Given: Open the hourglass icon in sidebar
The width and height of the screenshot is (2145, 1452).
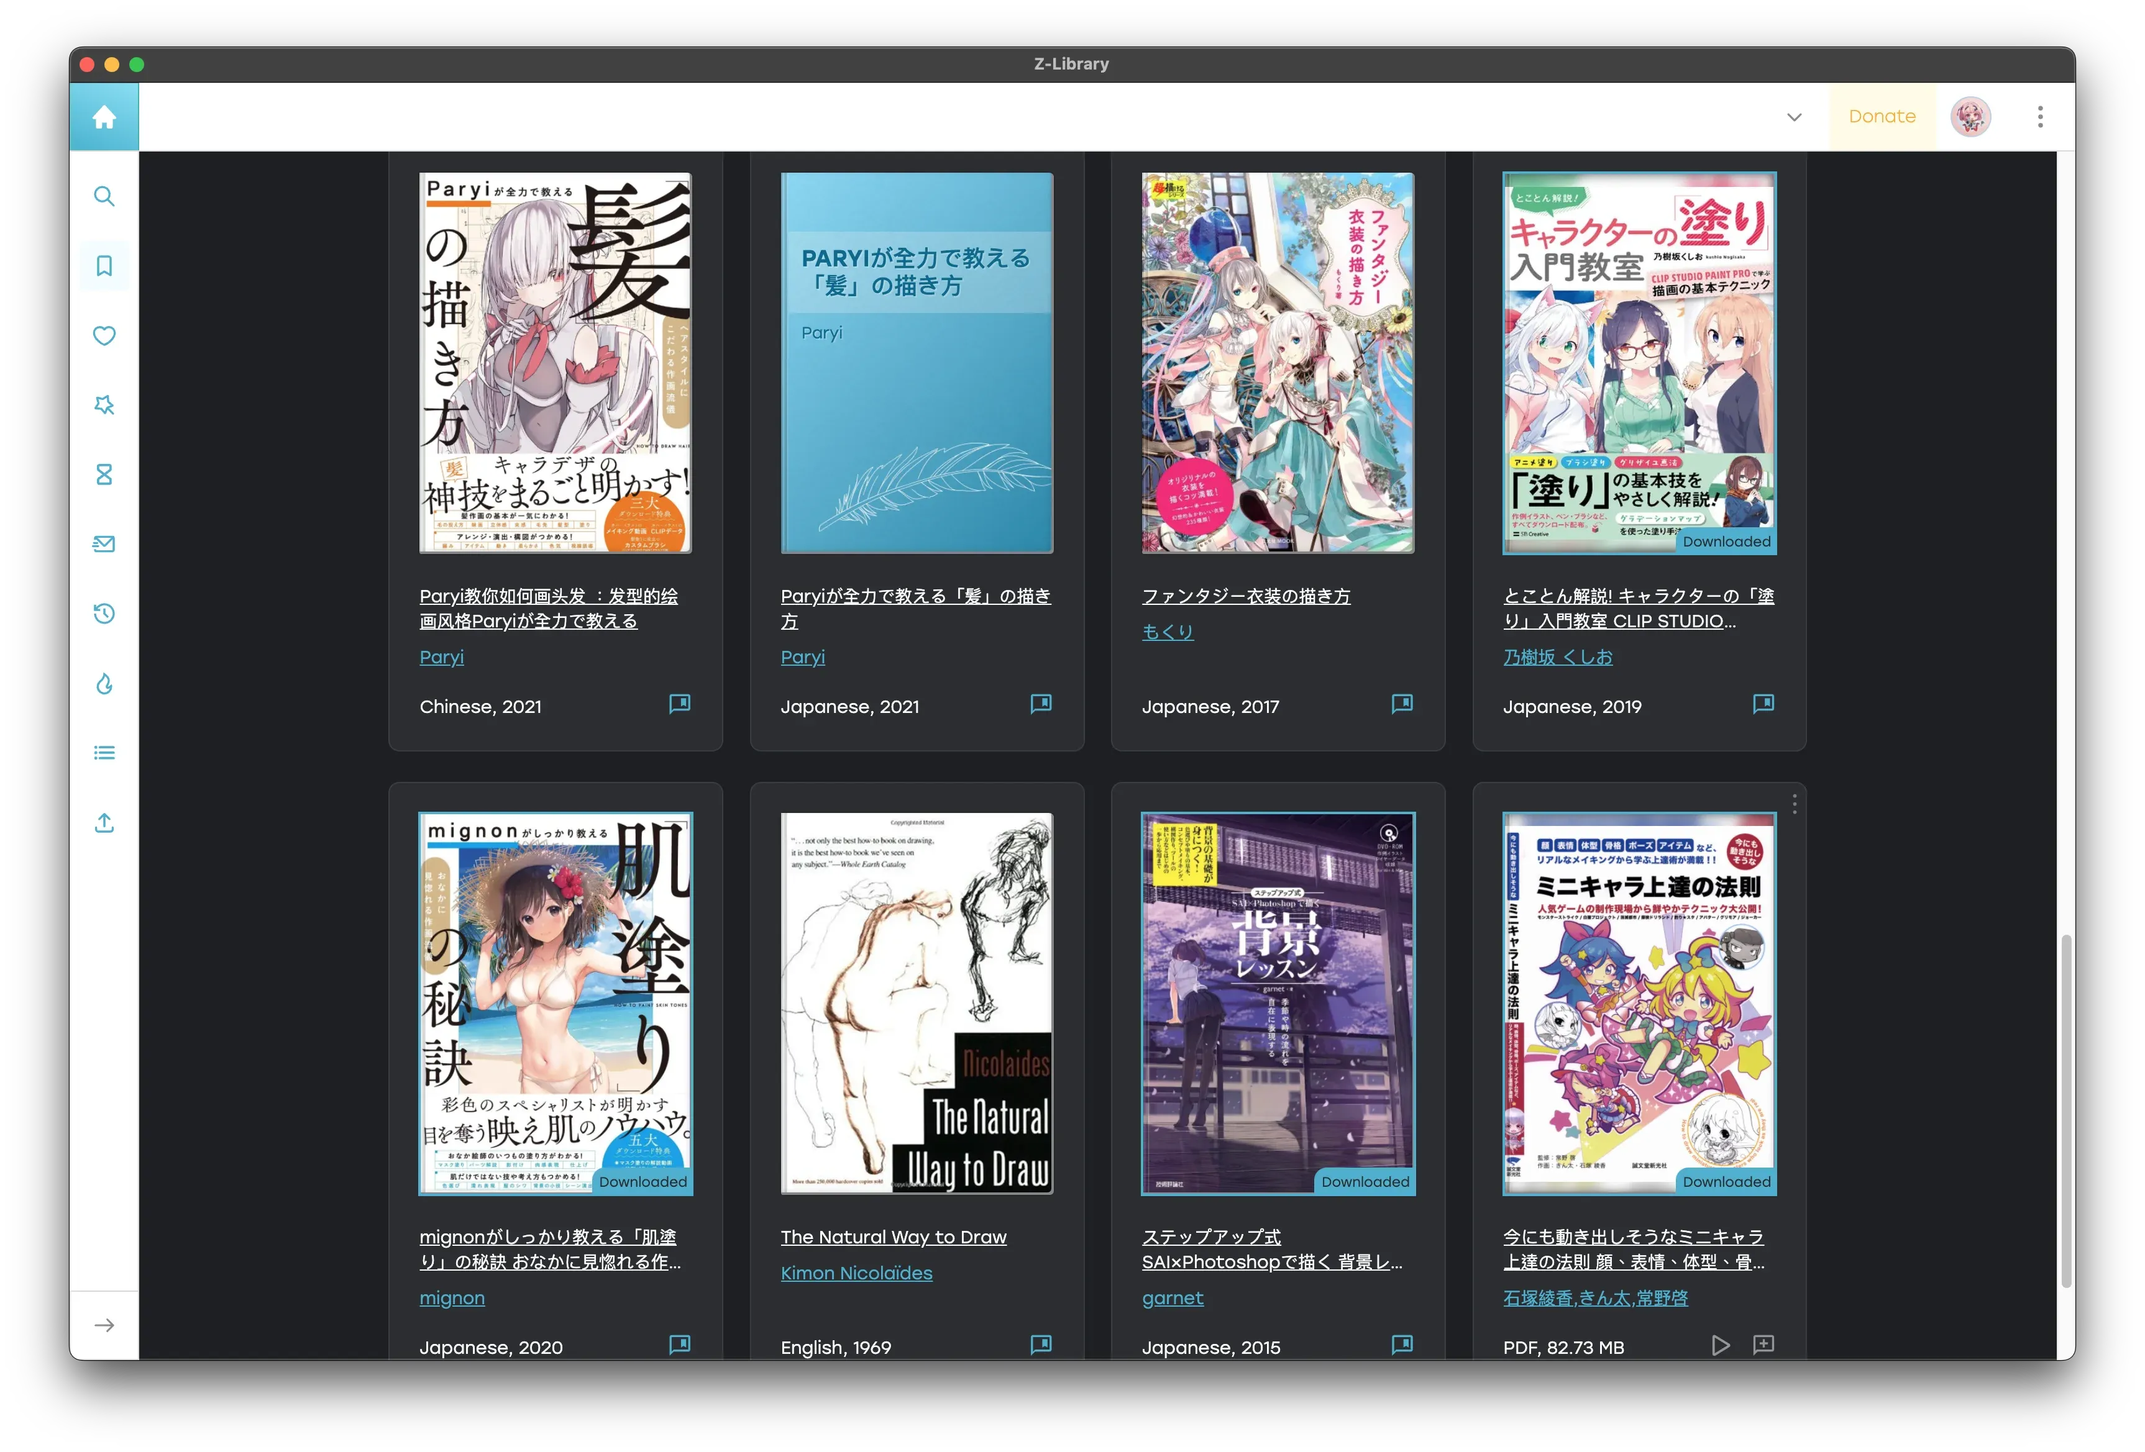Looking at the screenshot, I should [104, 474].
